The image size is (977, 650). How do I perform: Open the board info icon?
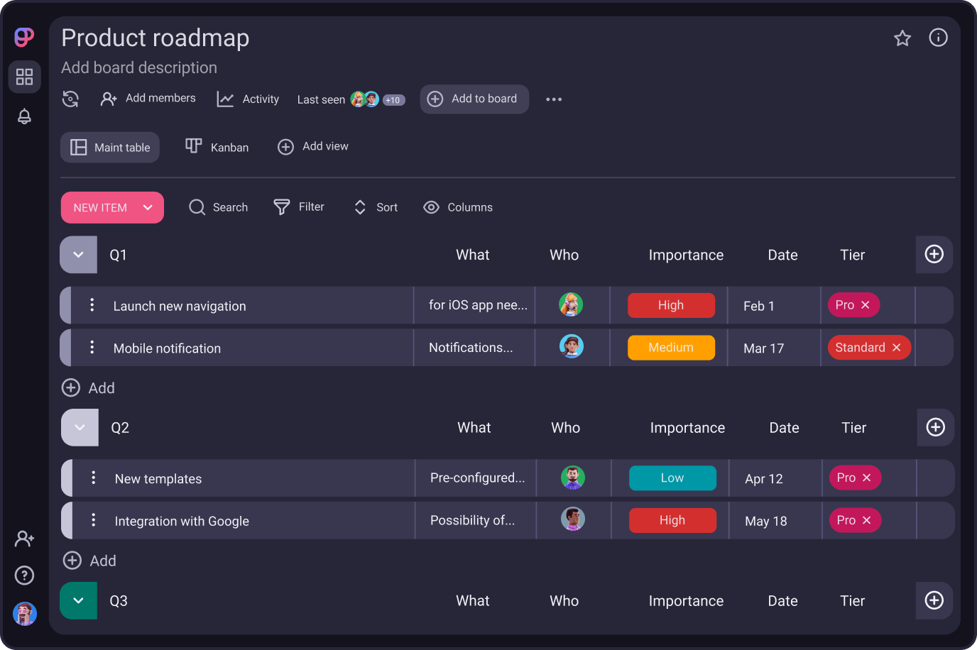(938, 38)
